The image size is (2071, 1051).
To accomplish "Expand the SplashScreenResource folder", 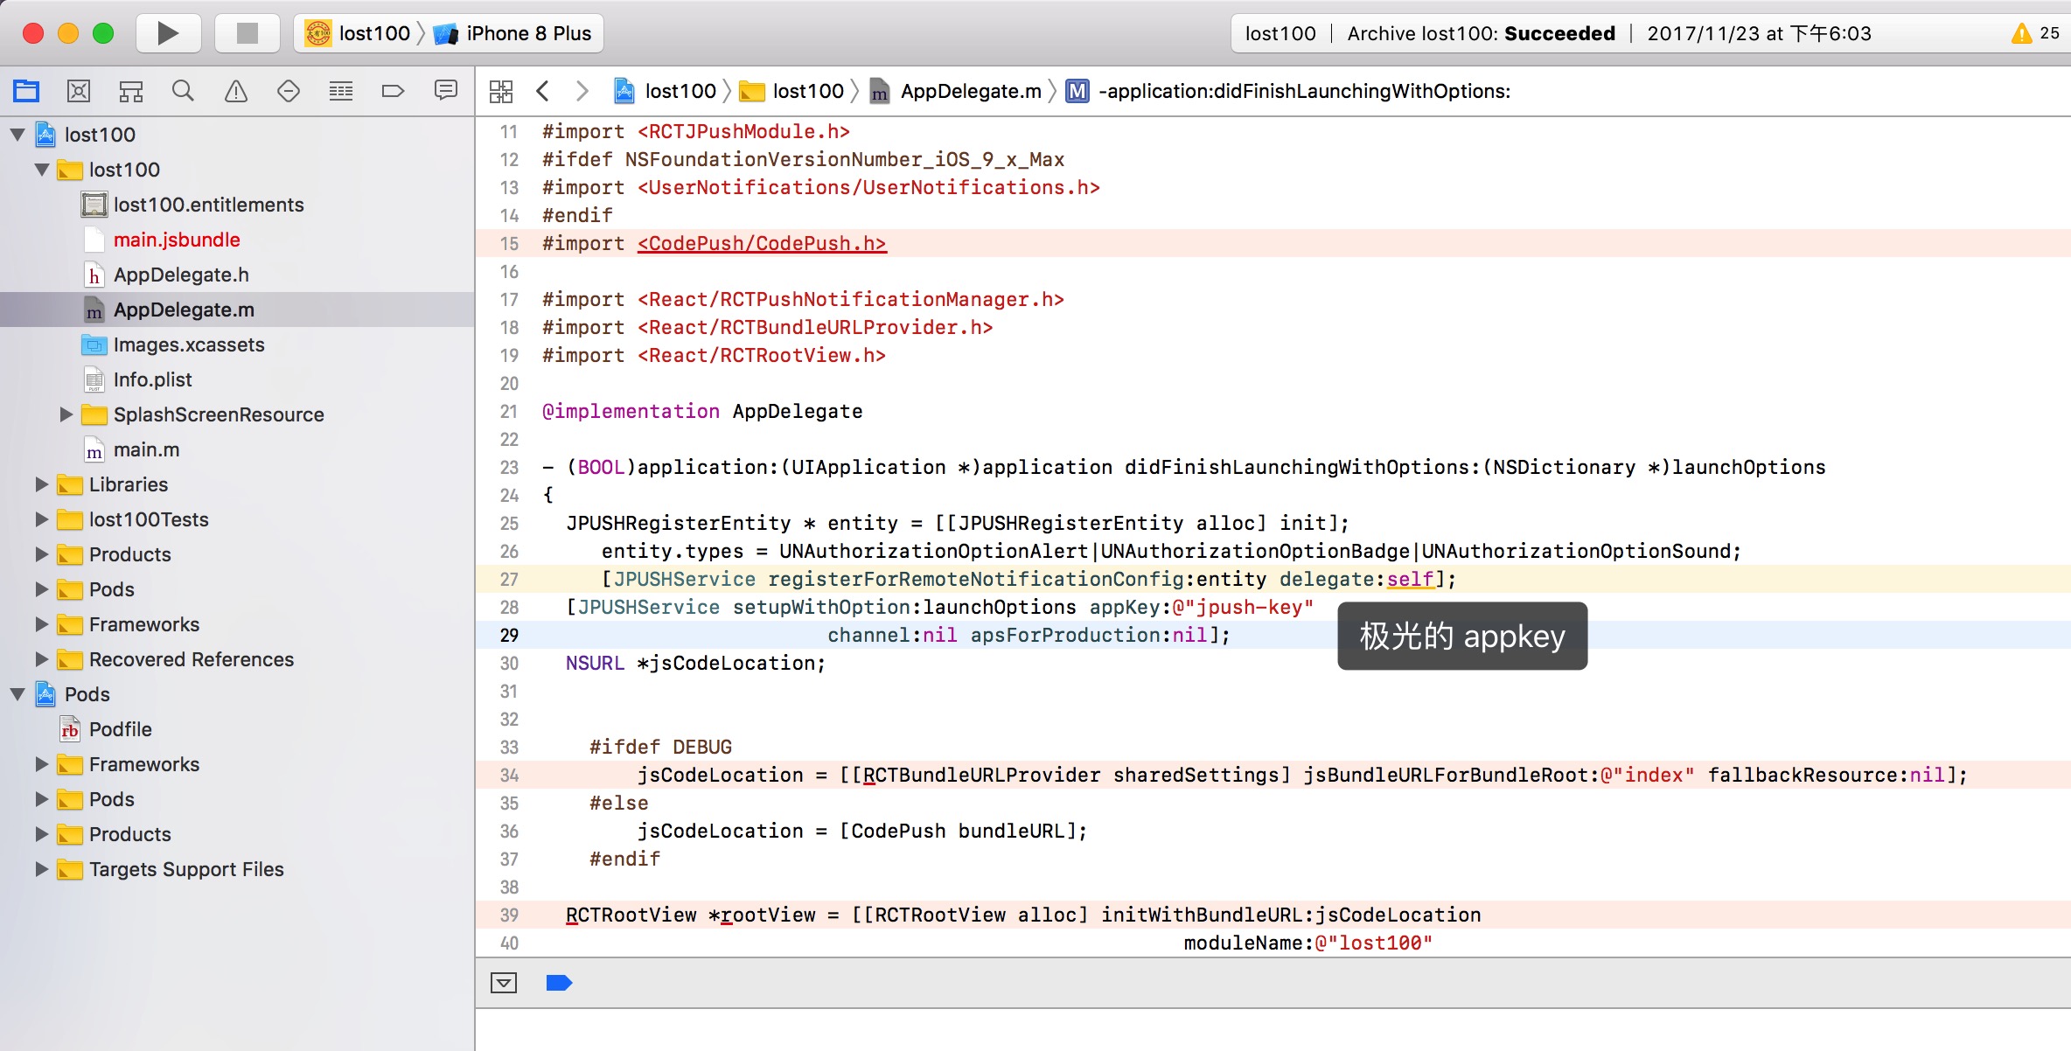I will [x=66, y=414].
